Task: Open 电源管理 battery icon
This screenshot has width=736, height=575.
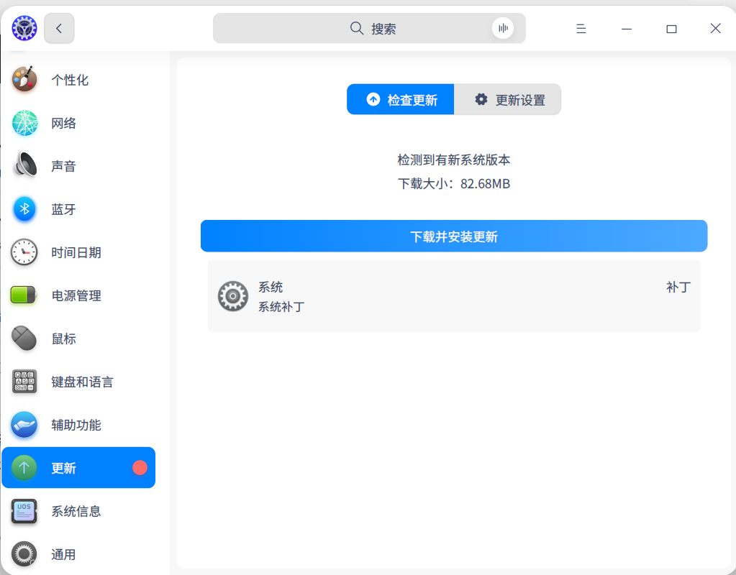Action: [x=24, y=295]
